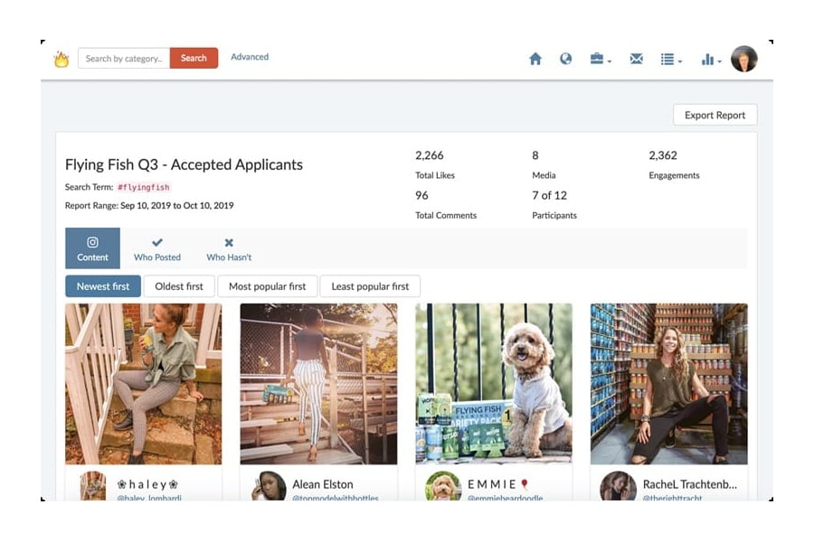Open the Advanced search link
The width and height of the screenshot is (814, 542).
coord(250,57)
